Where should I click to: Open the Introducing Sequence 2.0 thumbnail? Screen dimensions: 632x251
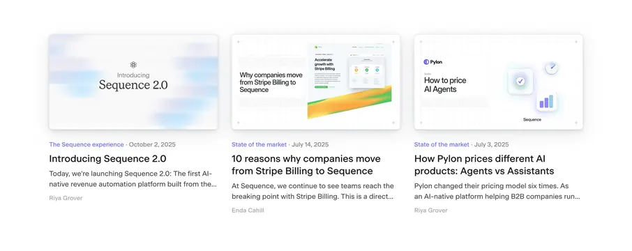pyautogui.click(x=133, y=82)
